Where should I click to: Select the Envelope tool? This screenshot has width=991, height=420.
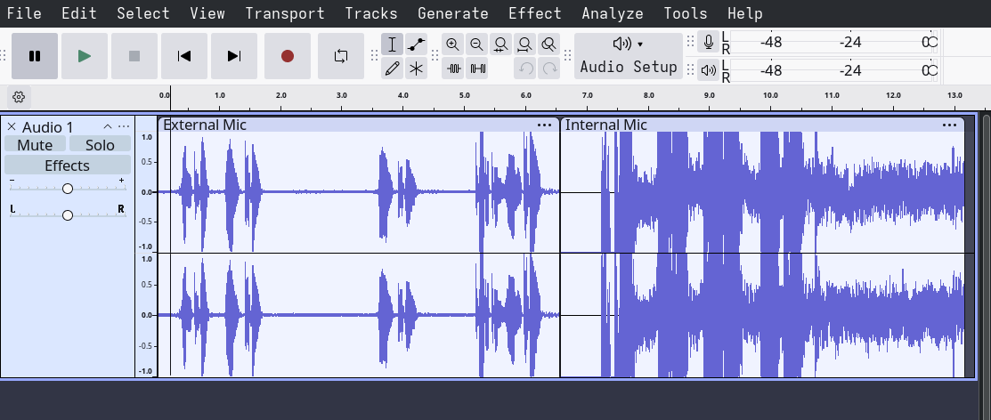click(x=416, y=44)
